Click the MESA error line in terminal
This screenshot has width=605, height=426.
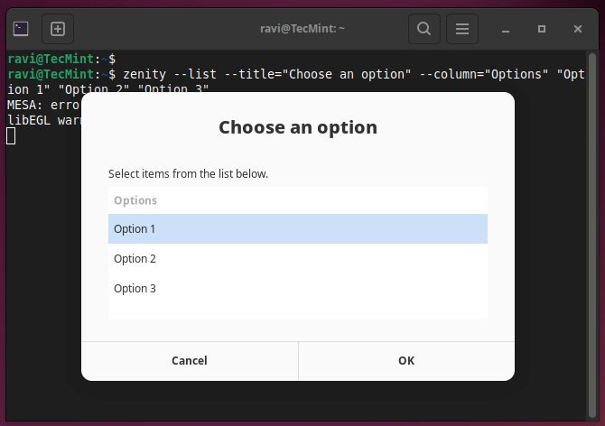coord(41,105)
